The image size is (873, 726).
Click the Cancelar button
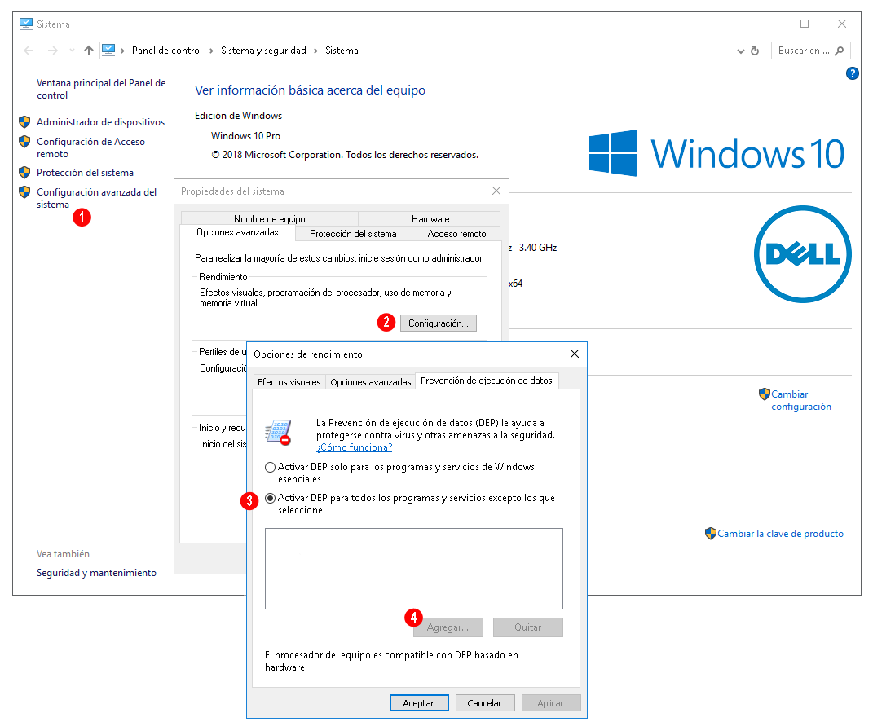pyautogui.click(x=484, y=703)
